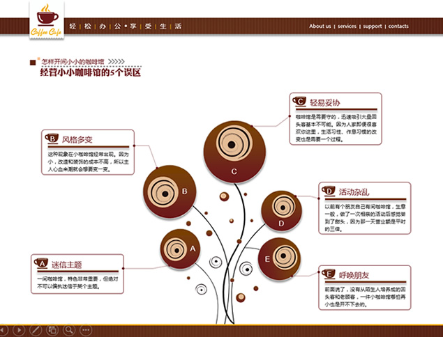443x337 pixels.
Task: Click the circle labeled B
Action: point(170,191)
